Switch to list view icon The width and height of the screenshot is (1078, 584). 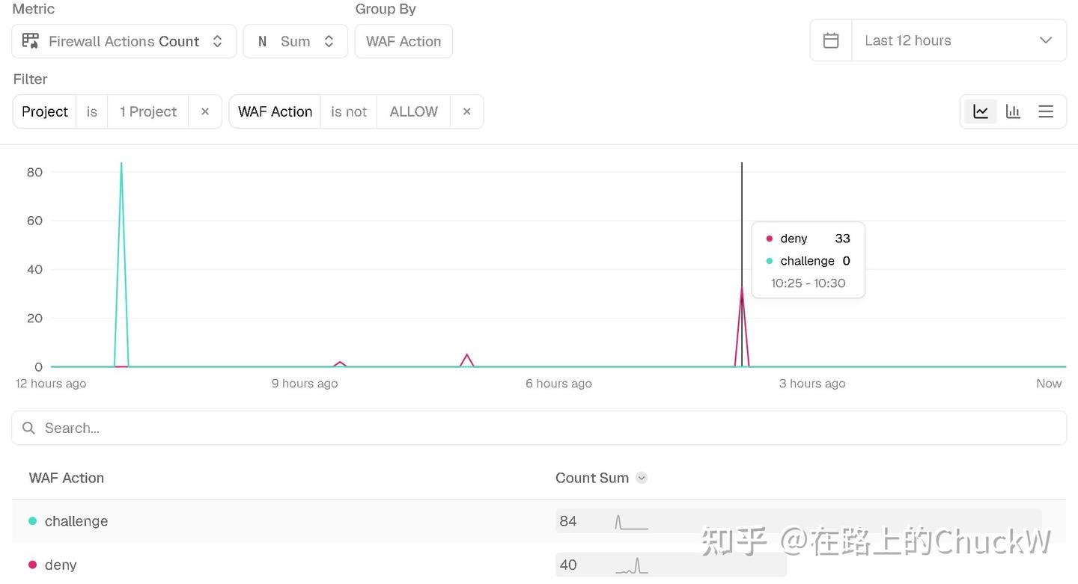coord(1046,111)
